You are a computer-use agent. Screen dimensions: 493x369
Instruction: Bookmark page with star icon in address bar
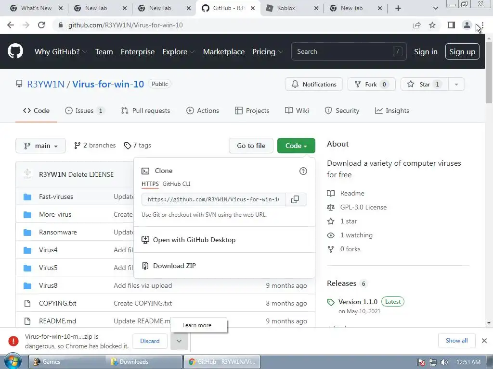tap(432, 25)
